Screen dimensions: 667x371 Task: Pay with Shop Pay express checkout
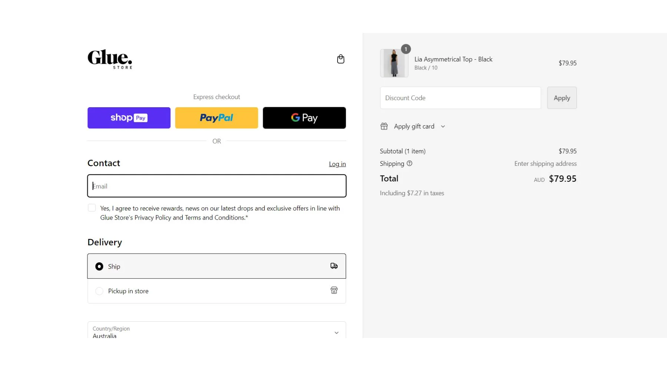pos(129,118)
